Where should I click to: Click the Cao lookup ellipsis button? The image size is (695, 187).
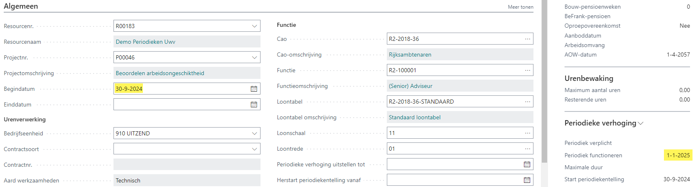tap(527, 39)
